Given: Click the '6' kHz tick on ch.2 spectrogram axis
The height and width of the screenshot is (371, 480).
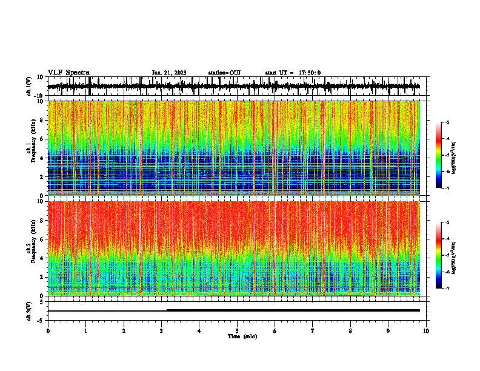Looking at the screenshot, I should pos(42,239).
